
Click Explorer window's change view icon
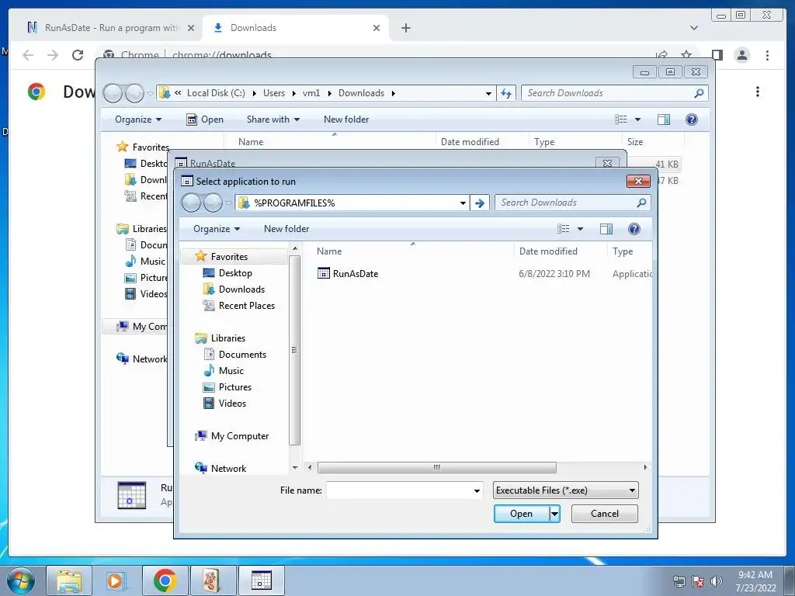(620, 119)
